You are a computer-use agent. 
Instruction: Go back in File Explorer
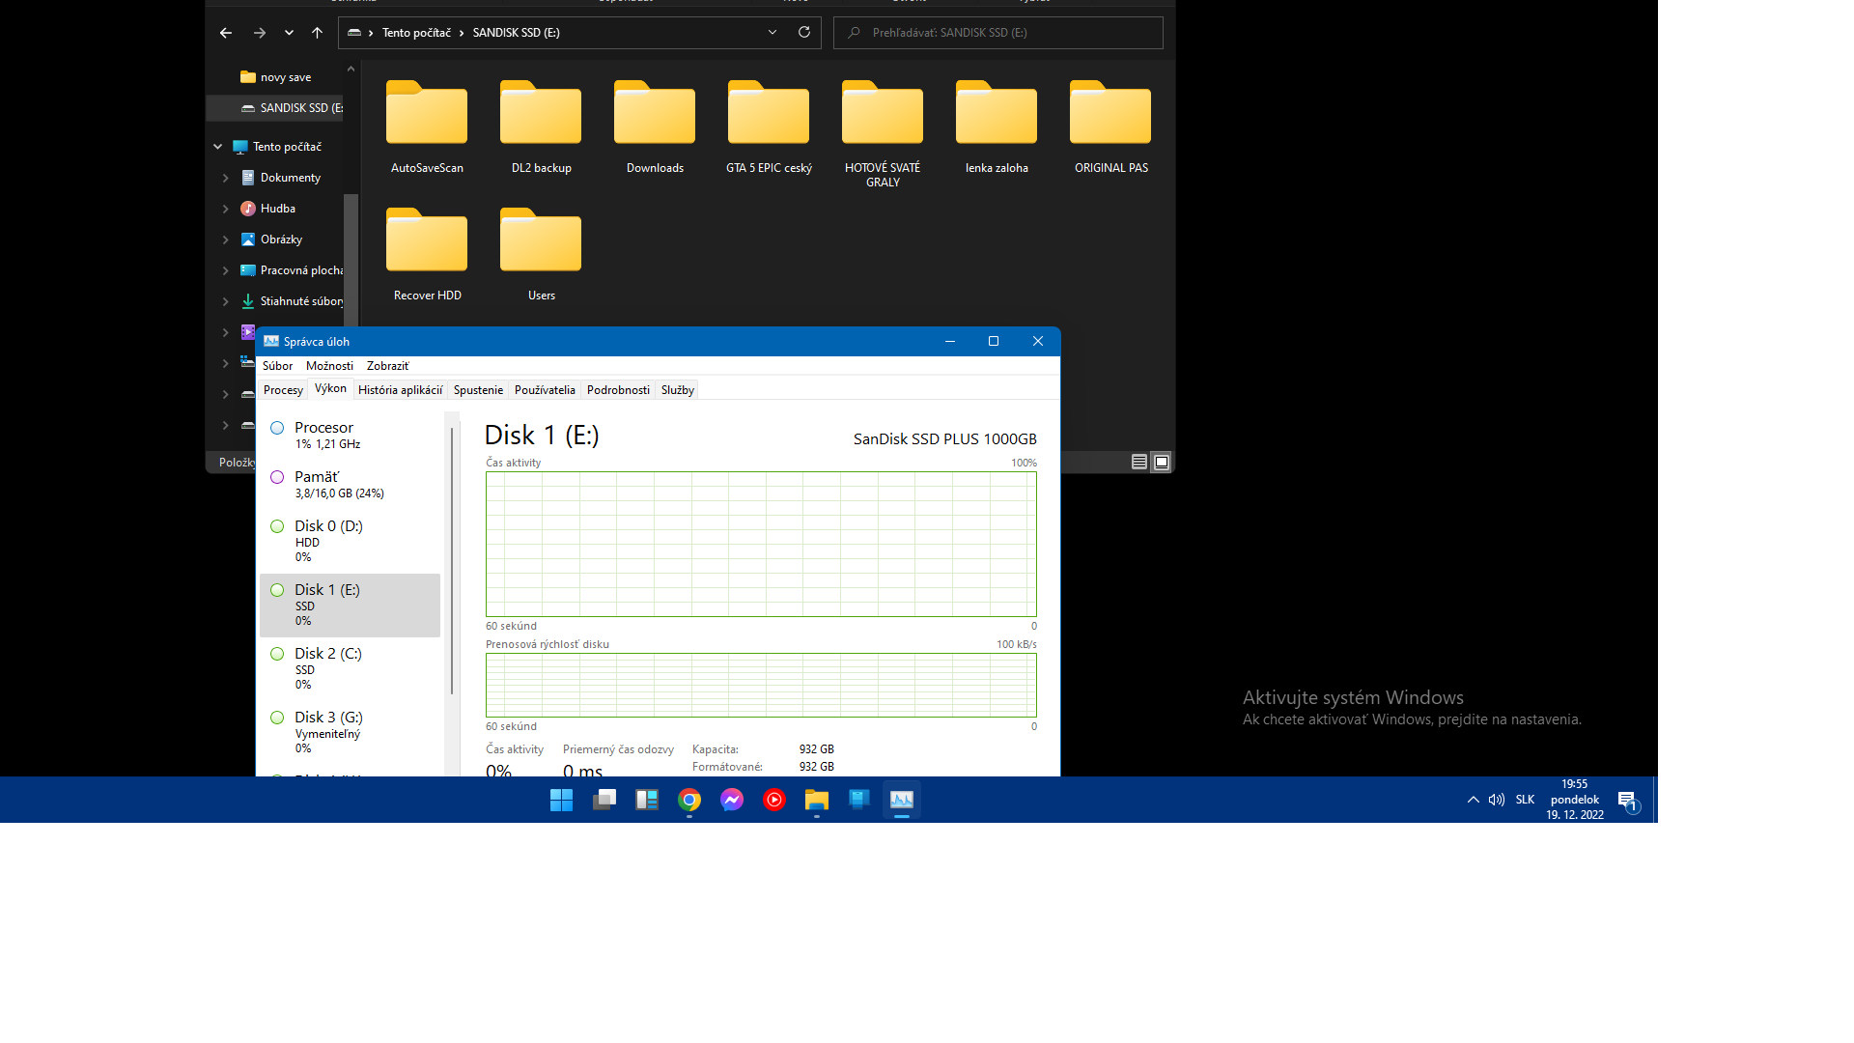coord(226,33)
